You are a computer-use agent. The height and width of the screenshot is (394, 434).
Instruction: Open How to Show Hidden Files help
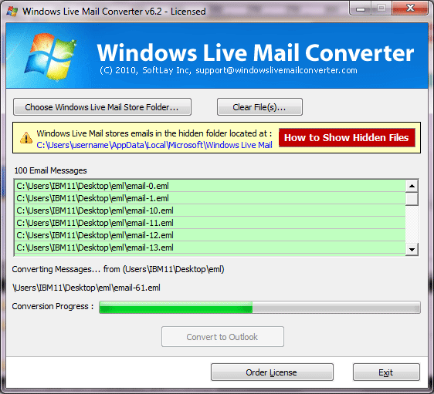pyautogui.click(x=347, y=137)
